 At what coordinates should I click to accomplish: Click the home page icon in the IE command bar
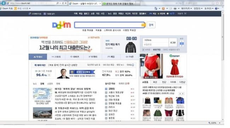click(x=156, y=8)
